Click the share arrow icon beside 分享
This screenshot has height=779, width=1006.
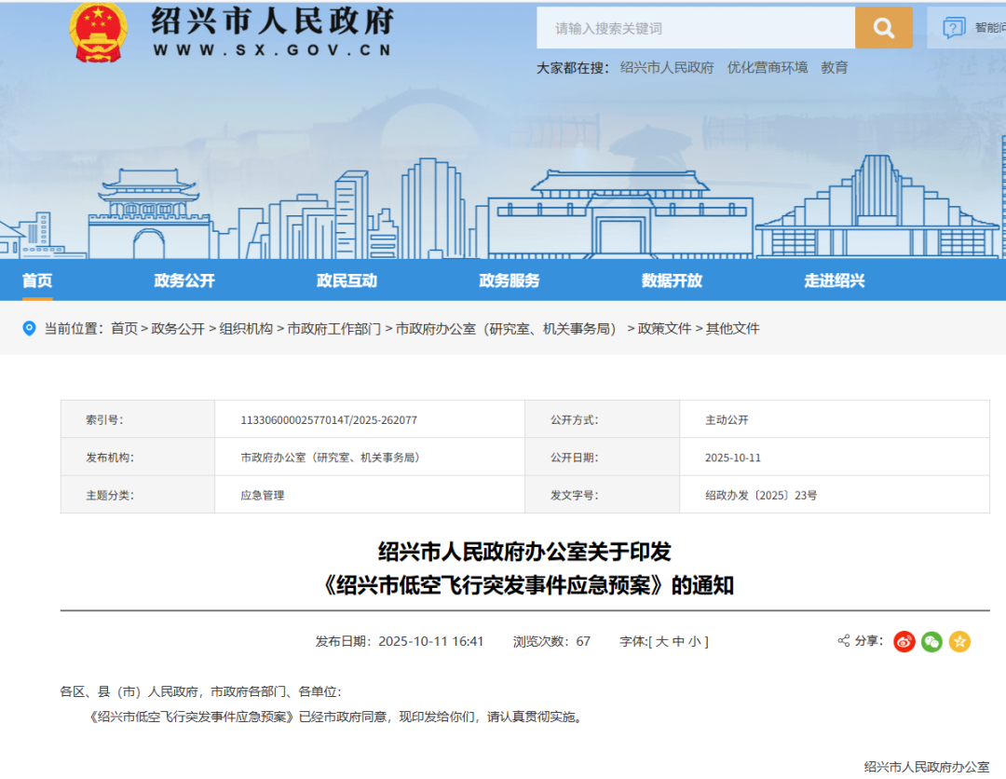tap(844, 641)
